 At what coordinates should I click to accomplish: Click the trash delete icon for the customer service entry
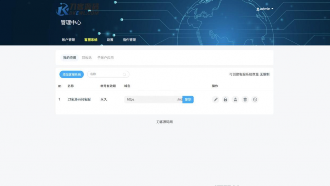coord(245,100)
